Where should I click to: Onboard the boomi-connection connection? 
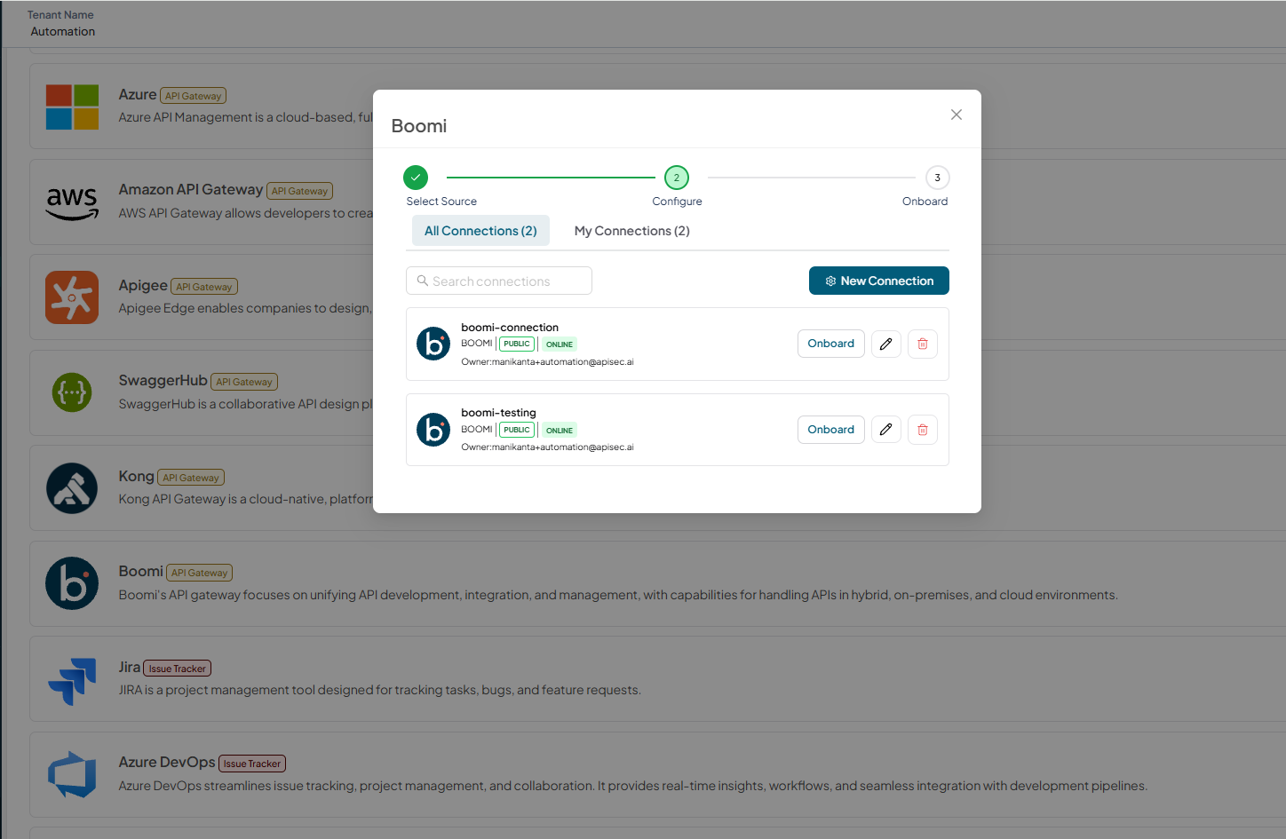[831, 344]
